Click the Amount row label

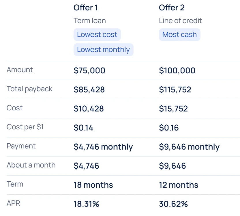click(x=20, y=70)
